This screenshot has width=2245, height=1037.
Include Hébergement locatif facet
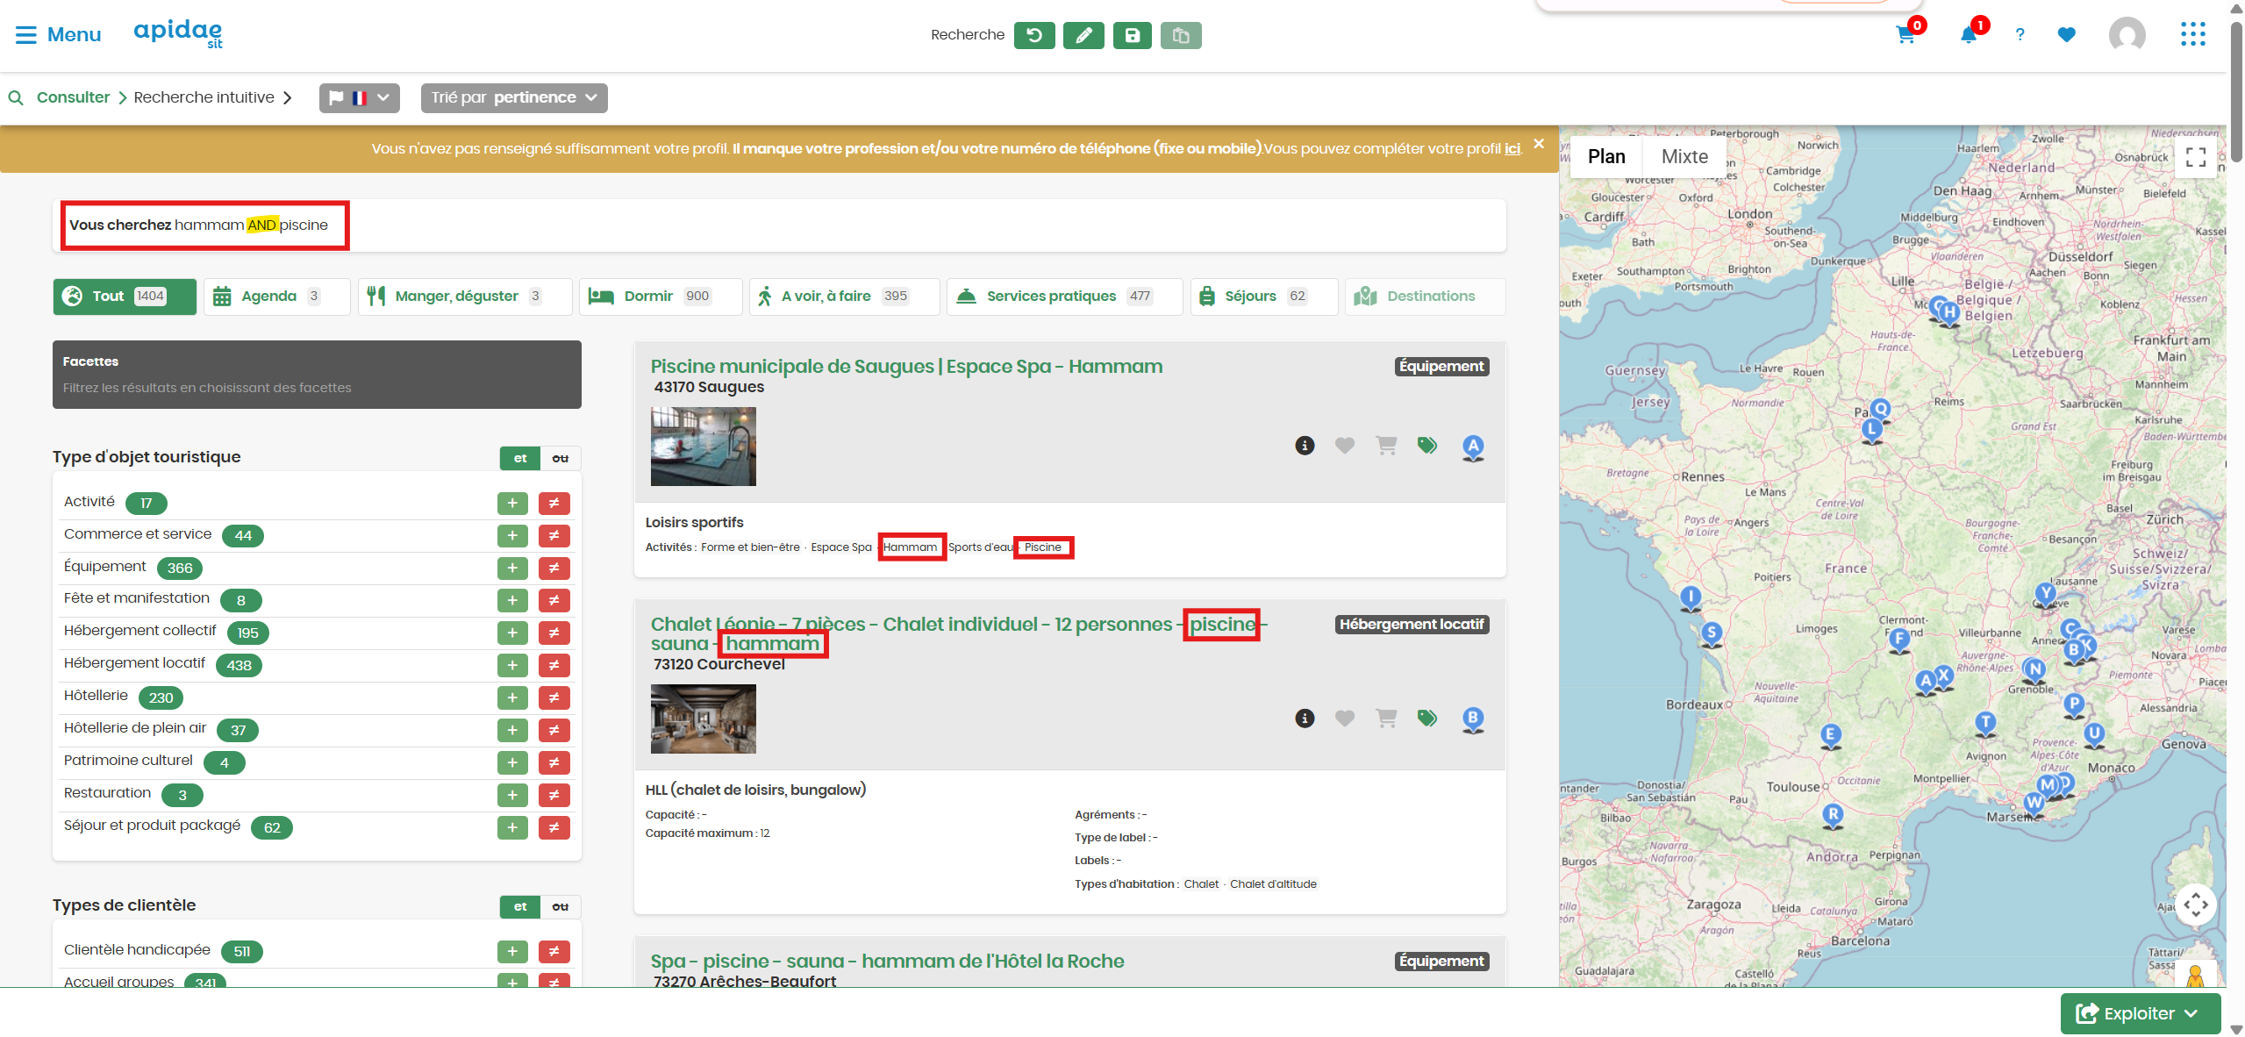(512, 665)
